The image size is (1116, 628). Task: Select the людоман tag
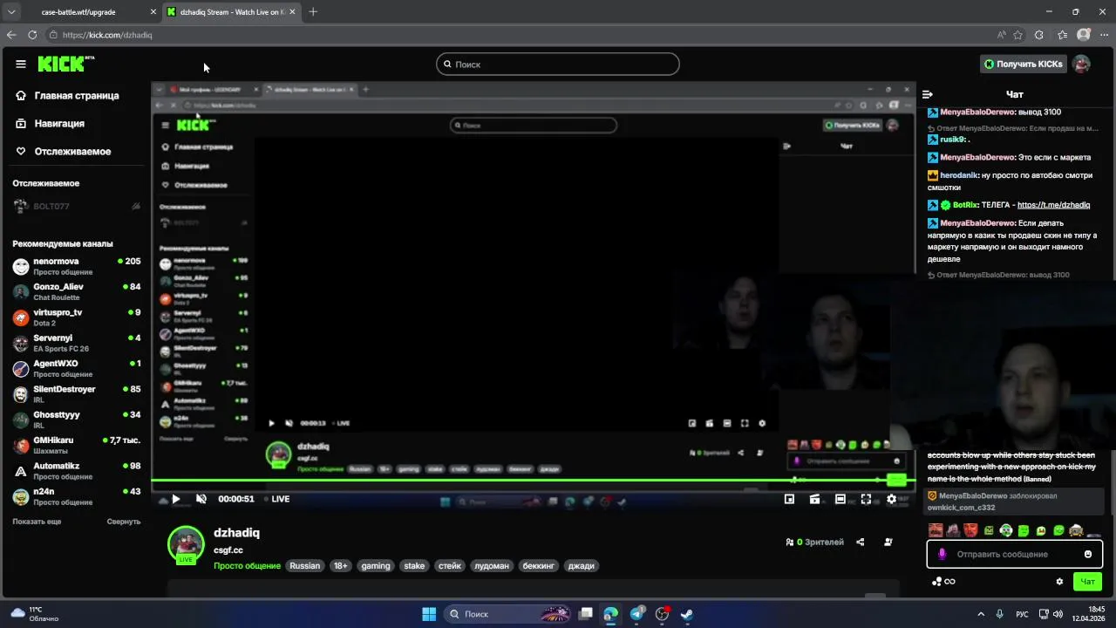(x=491, y=566)
